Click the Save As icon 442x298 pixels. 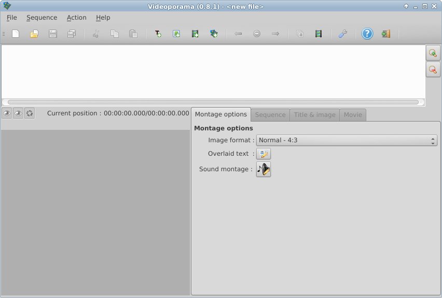pos(71,34)
